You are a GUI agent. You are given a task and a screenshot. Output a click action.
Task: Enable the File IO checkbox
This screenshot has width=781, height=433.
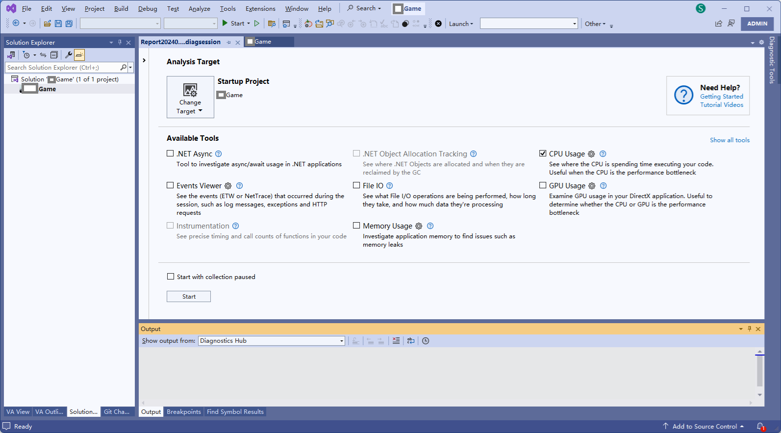[x=356, y=185]
